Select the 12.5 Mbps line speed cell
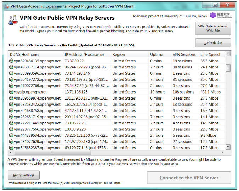The height and width of the screenshot is (191, 239). pyautogui.click(x=209, y=142)
